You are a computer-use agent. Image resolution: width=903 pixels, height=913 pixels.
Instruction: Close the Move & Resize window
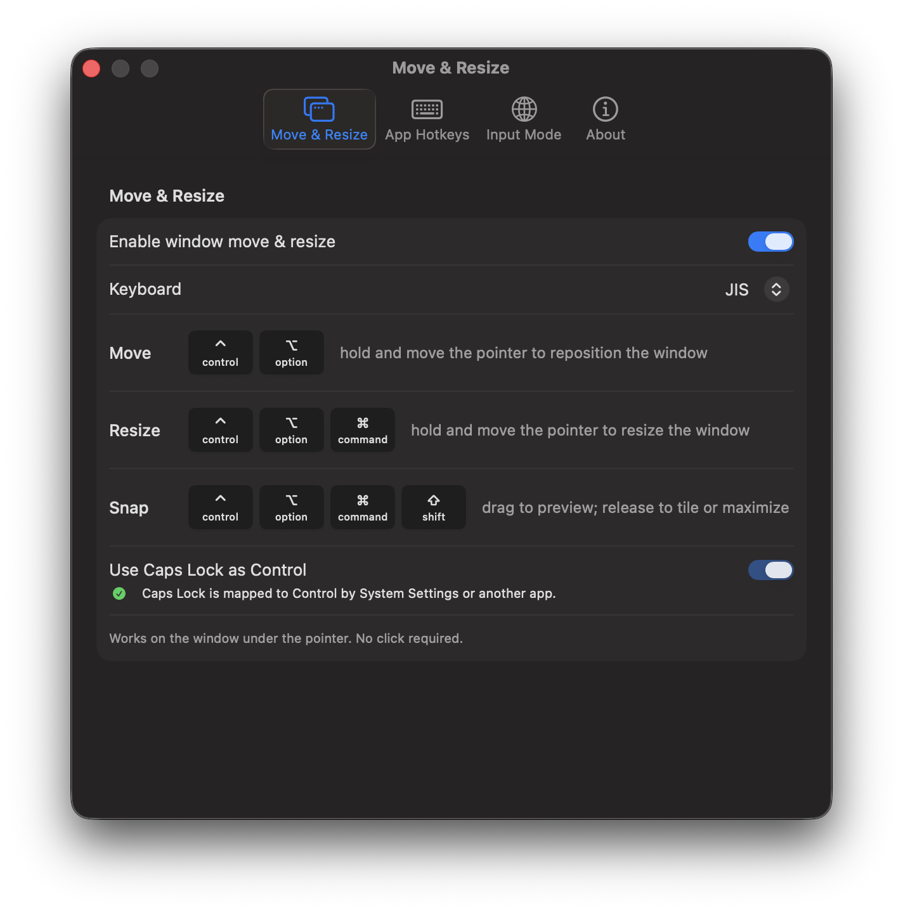(x=91, y=68)
